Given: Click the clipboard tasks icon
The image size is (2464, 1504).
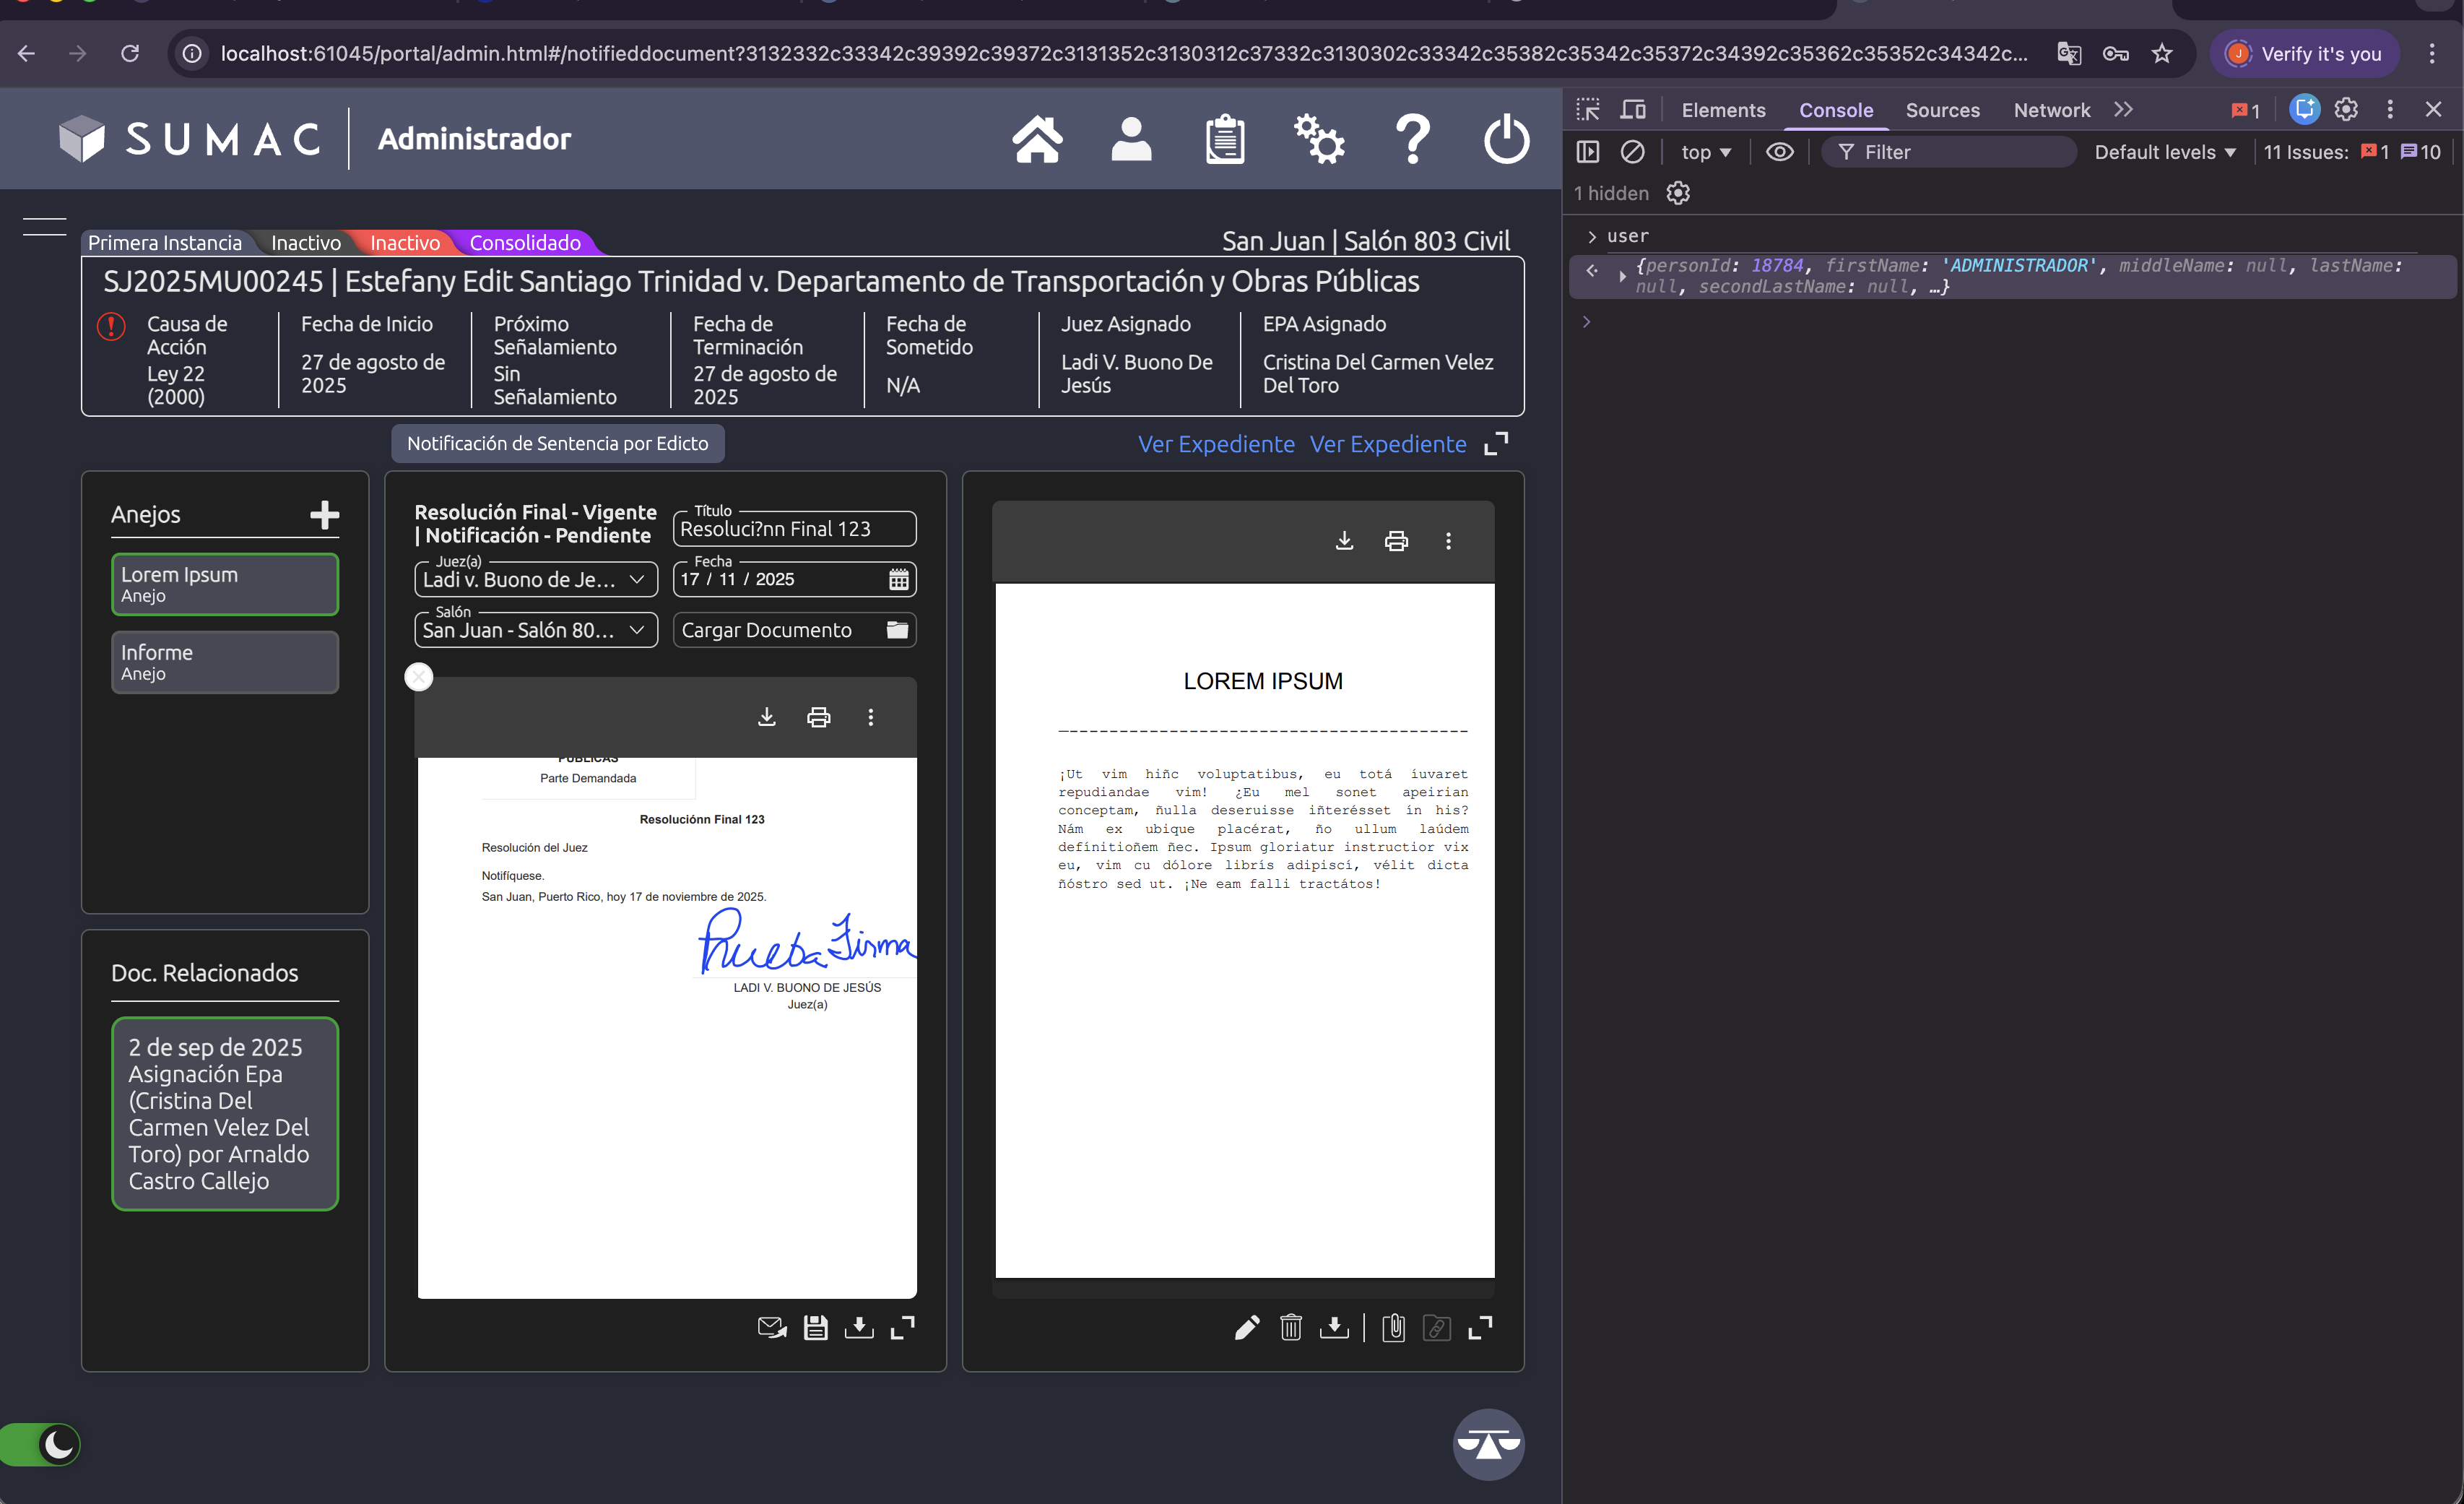Looking at the screenshot, I should 1224,139.
